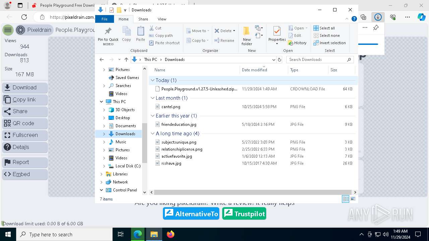Click Invert selection in ribbon

pos(329,43)
